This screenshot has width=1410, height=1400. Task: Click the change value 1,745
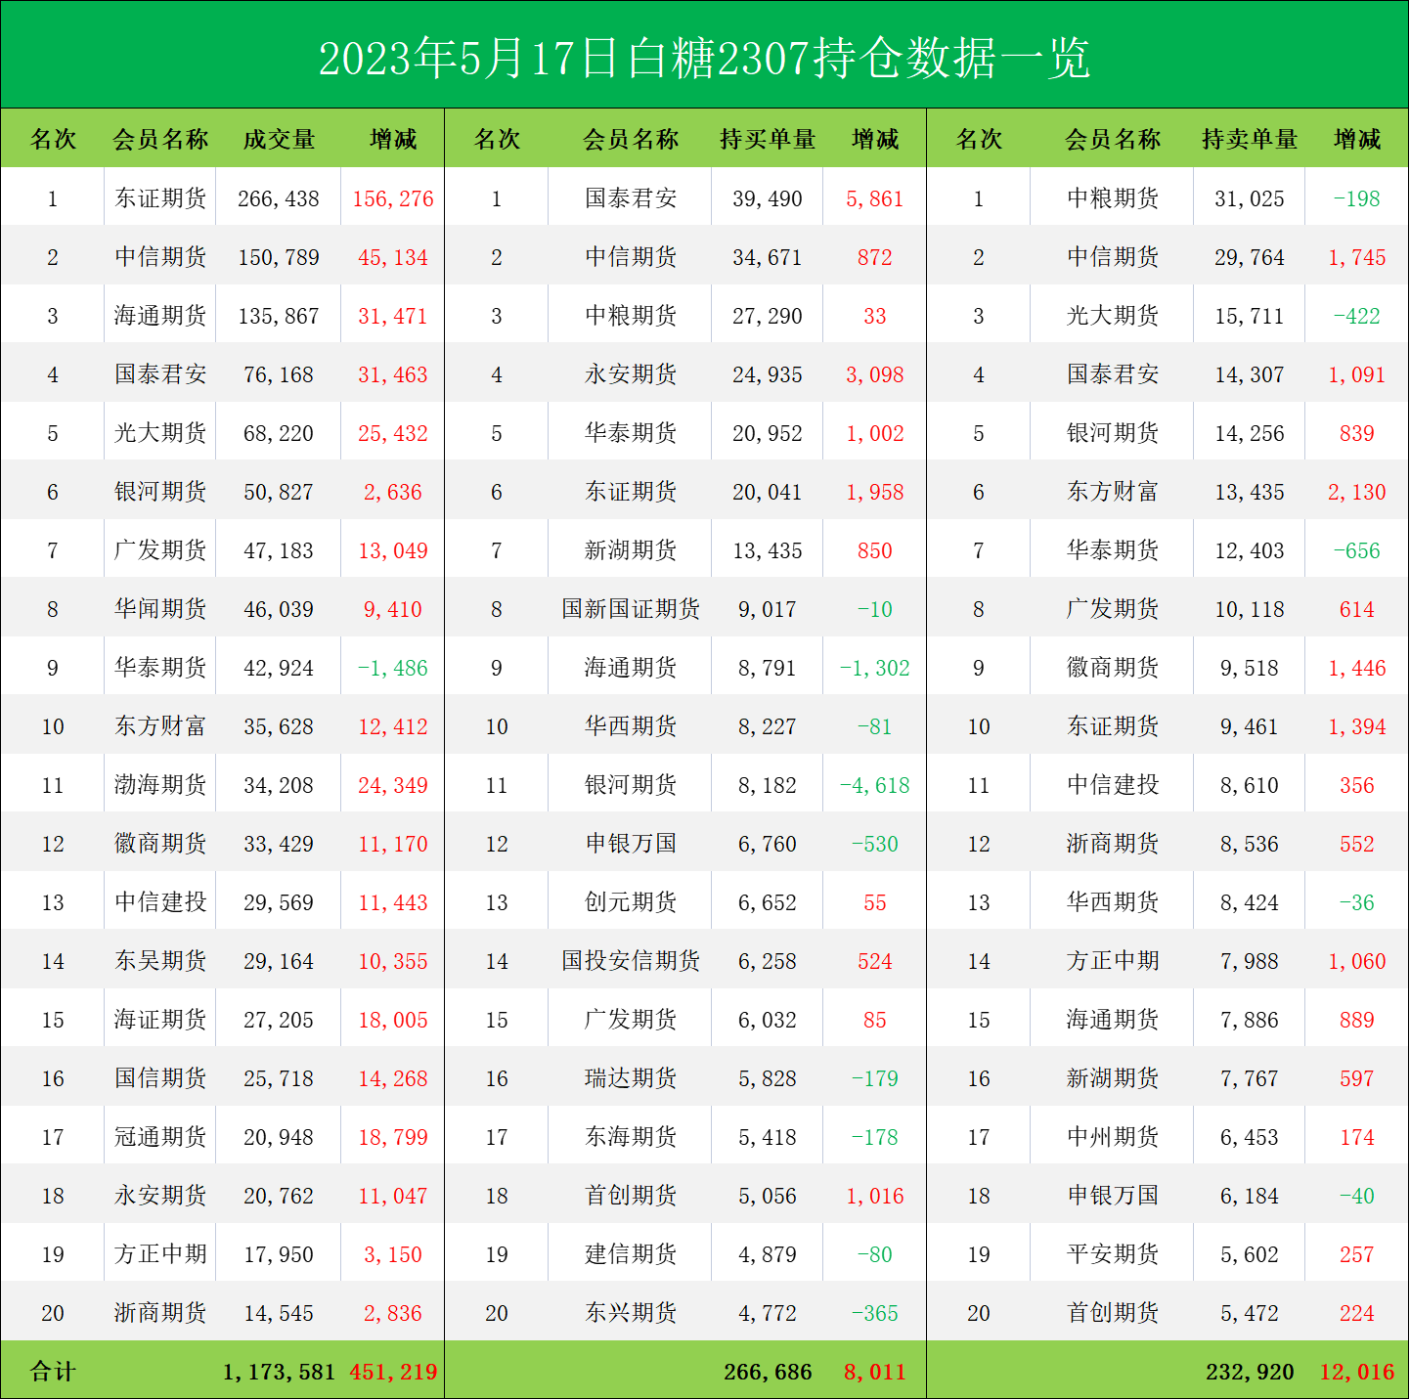pyautogui.click(x=1357, y=257)
